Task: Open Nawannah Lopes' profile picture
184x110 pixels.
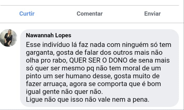Action: tap(8, 38)
